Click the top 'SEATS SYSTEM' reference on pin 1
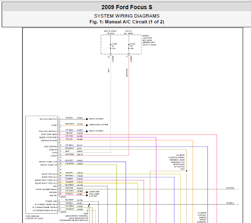Viewport: 251px width, 223px height. [x=96, y=119]
